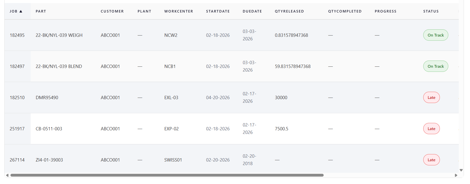This screenshot has width=470, height=184.
Task: Click the On Track badge for job 182497
Action: pyautogui.click(x=436, y=66)
